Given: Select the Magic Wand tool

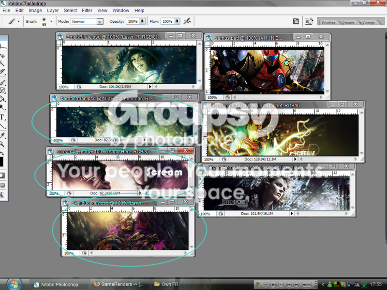Looking at the screenshot, I should 2,64.
